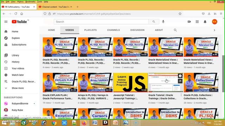The image size is (225, 126).
Task: Bookmark this page with star icon
Action: (180, 14)
